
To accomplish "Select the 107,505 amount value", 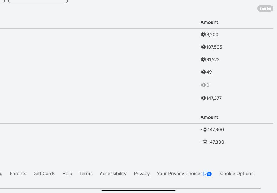I will click(x=214, y=47).
